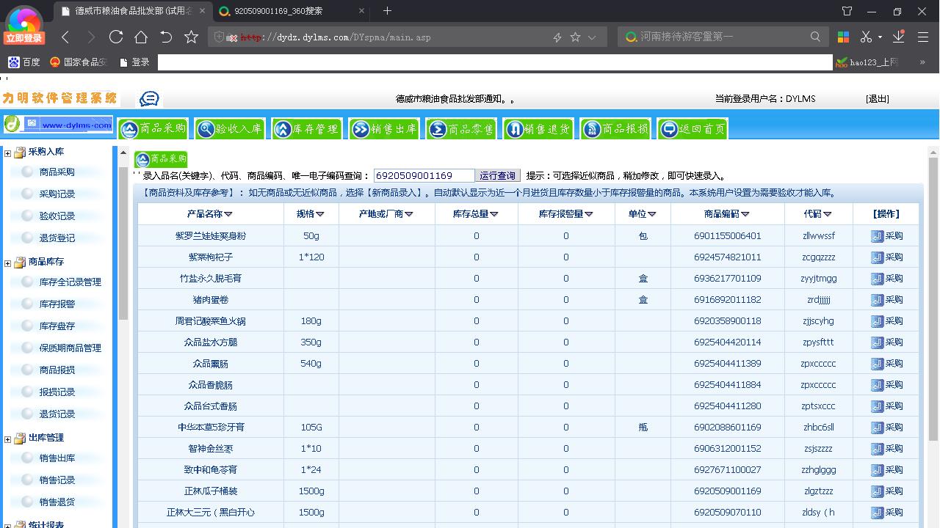
Task: Open the 商品编码 column dropdown
Action: (x=745, y=214)
